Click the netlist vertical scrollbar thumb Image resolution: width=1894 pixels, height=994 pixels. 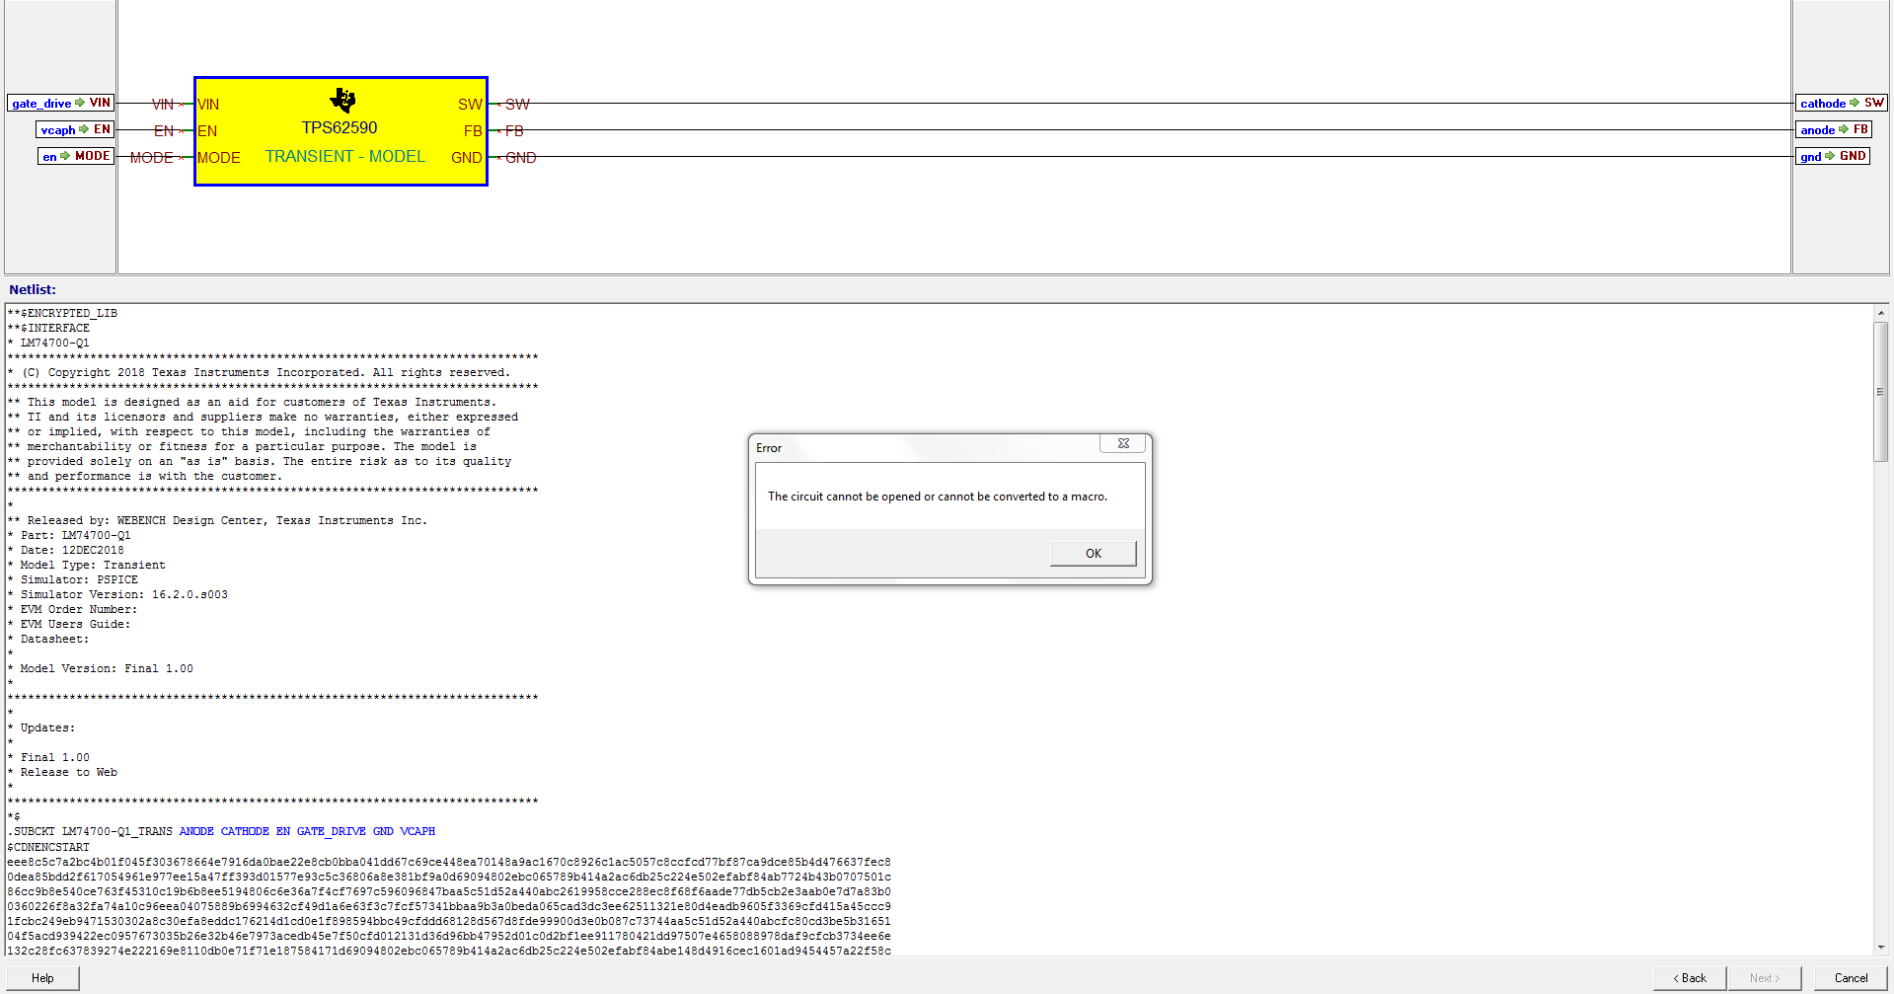(1881, 391)
